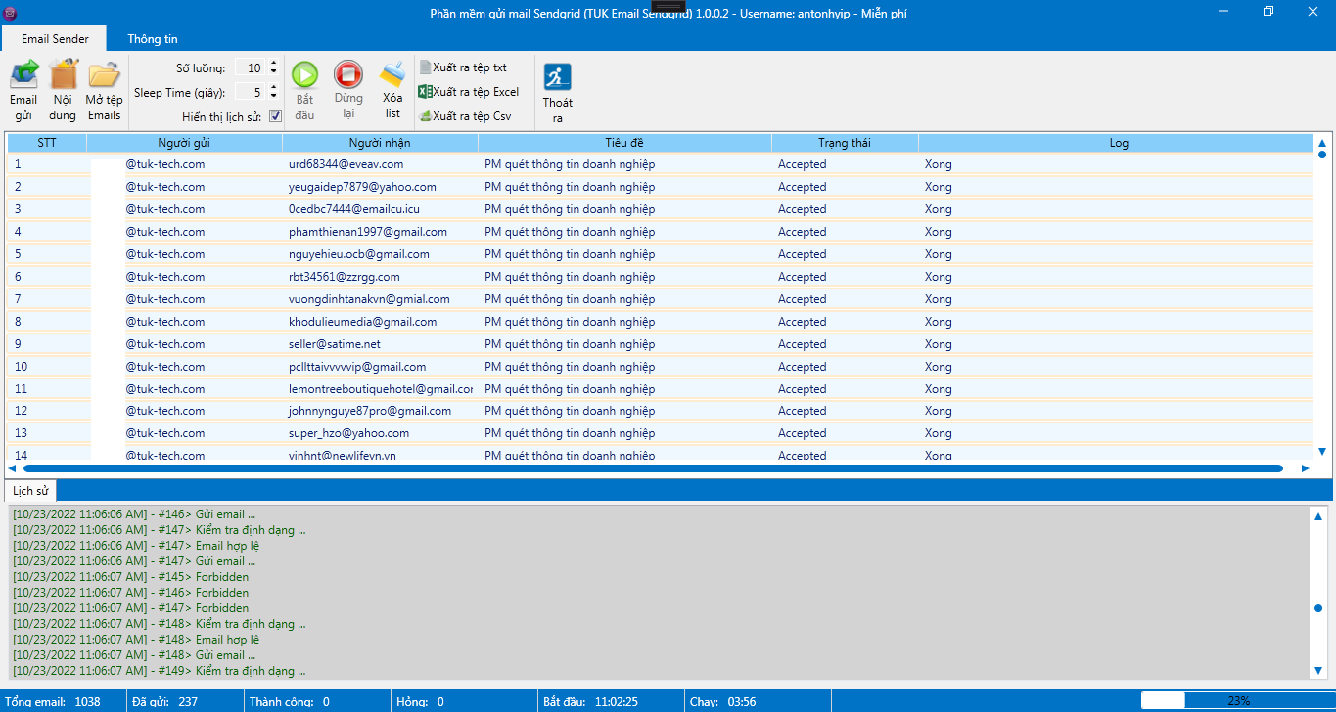The height and width of the screenshot is (712, 1336).
Task: Increase the Sleep Time seconds value
Action: pyautogui.click(x=273, y=88)
